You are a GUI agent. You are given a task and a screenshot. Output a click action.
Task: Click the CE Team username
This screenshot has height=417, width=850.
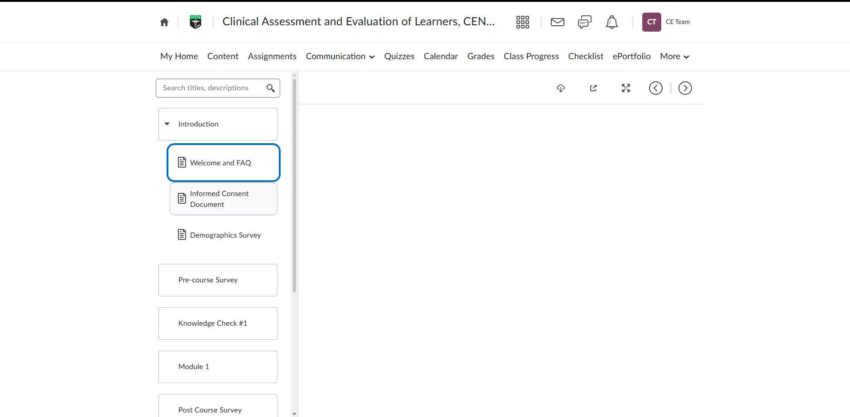[678, 22]
